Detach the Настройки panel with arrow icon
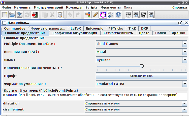The width and height of the screenshot is (189, 116). 180,23
